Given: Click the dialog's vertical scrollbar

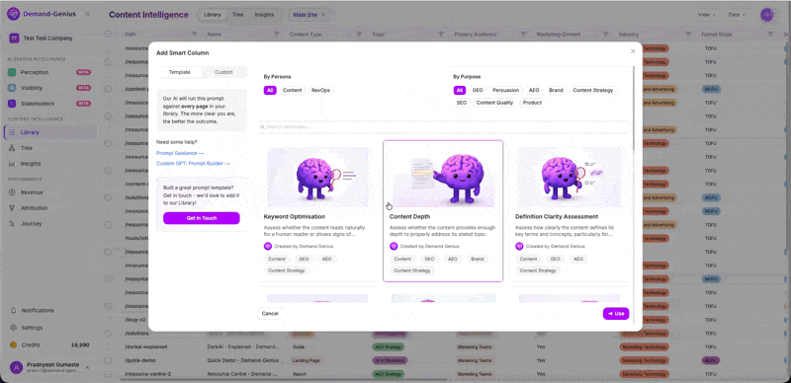Looking at the screenshot, I should tap(634, 109).
